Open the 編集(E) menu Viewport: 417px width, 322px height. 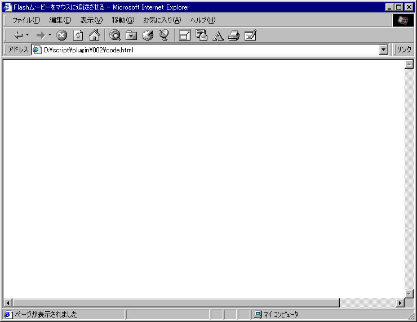pos(60,20)
